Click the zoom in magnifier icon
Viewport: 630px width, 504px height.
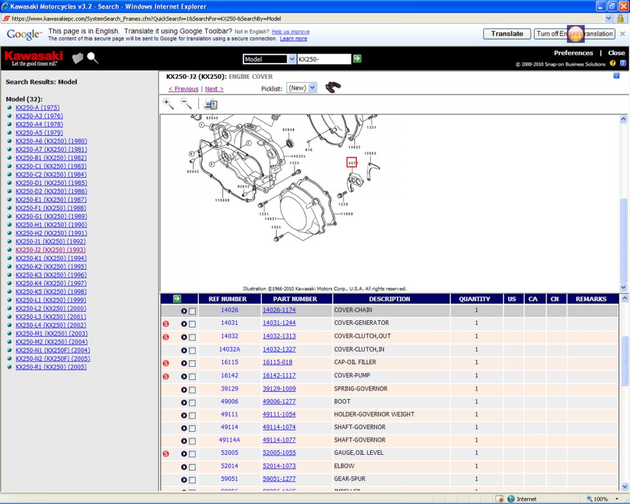point(169,104)
